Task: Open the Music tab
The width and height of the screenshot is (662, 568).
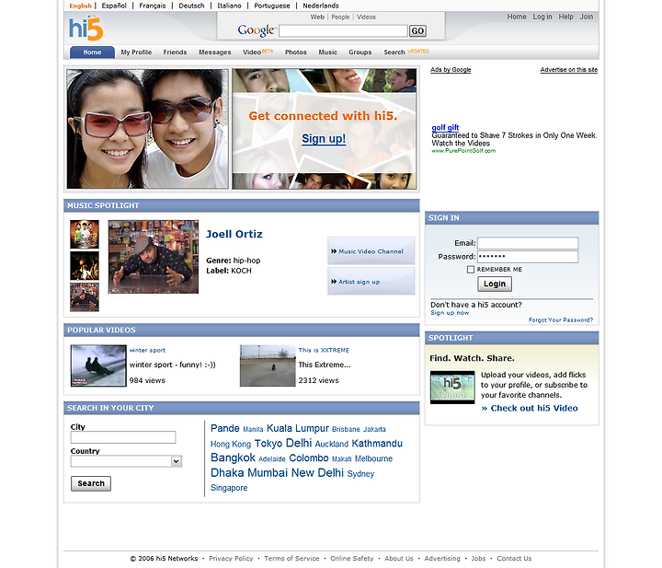Action: click(327, 52)
